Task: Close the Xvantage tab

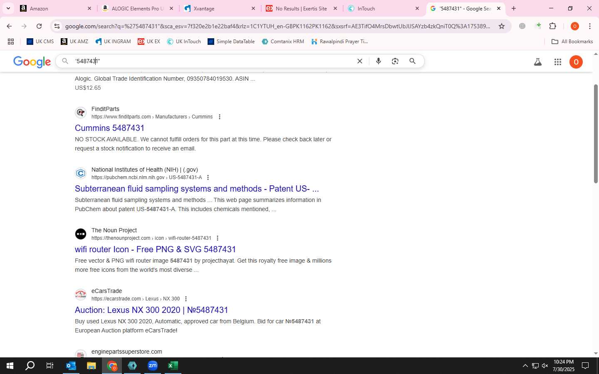Action: 253,8
